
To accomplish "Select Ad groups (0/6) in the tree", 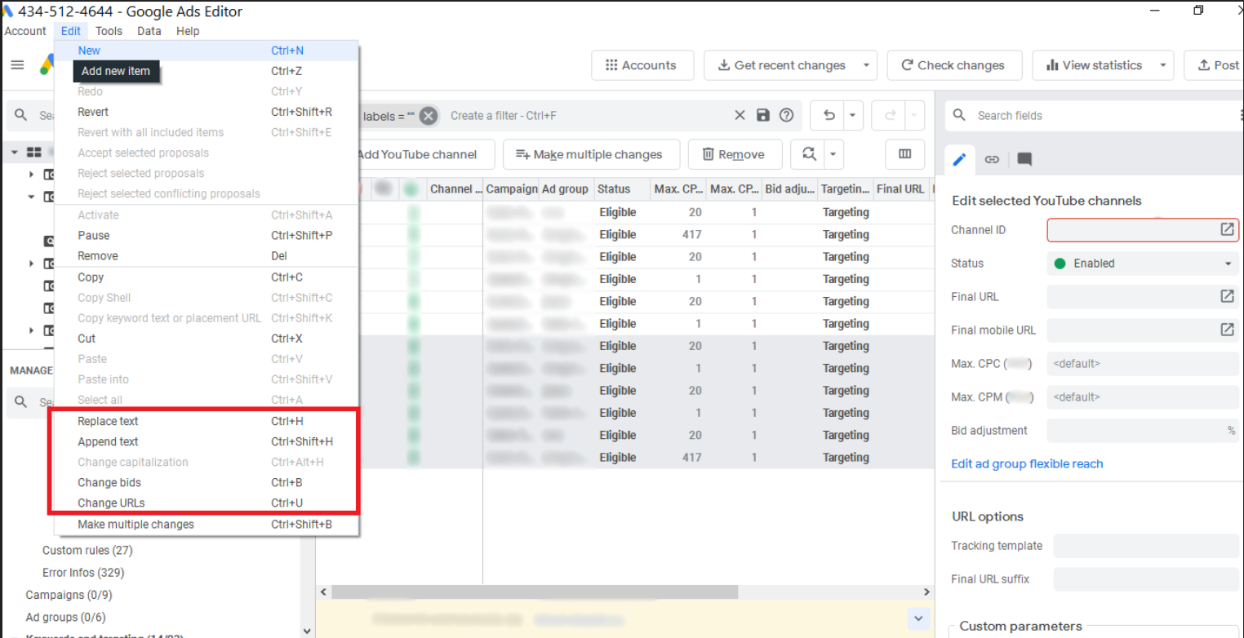I will [65, 618].
